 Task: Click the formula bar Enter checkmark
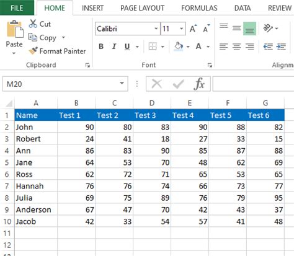178,84
